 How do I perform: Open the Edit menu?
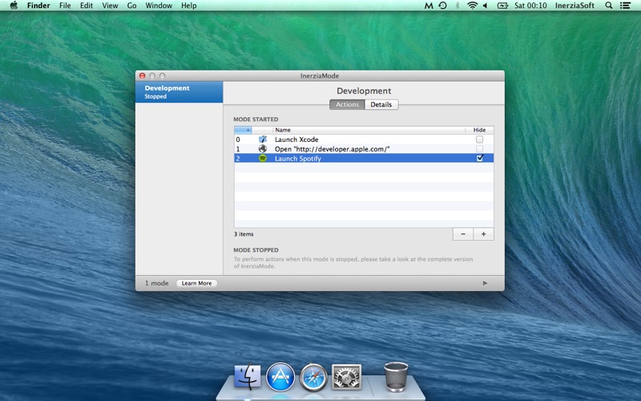87,6
